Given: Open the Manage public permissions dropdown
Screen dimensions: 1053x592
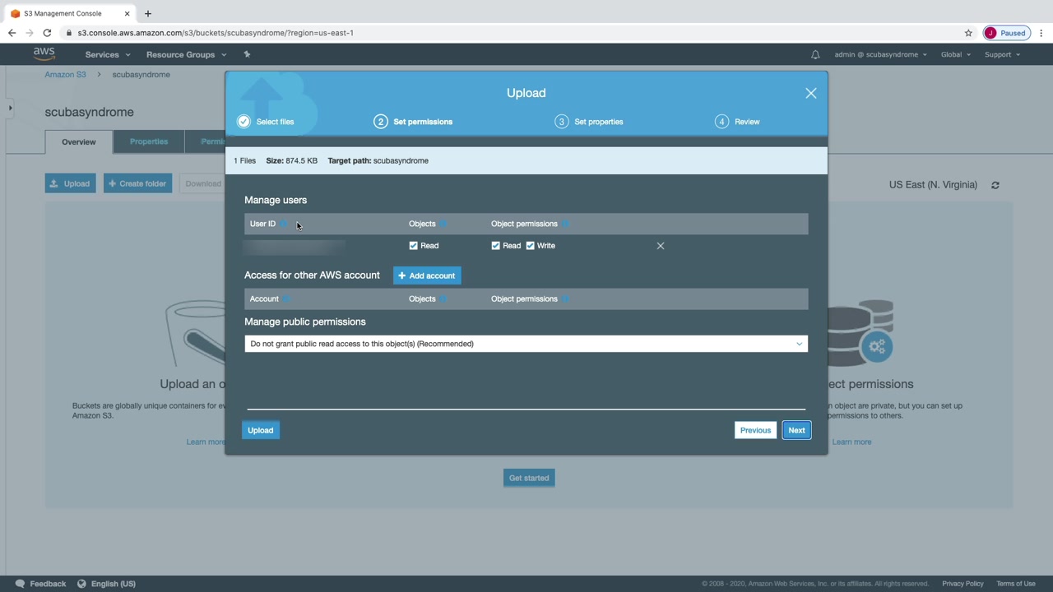Looking at the screenshot, I should tap(526, 344).
